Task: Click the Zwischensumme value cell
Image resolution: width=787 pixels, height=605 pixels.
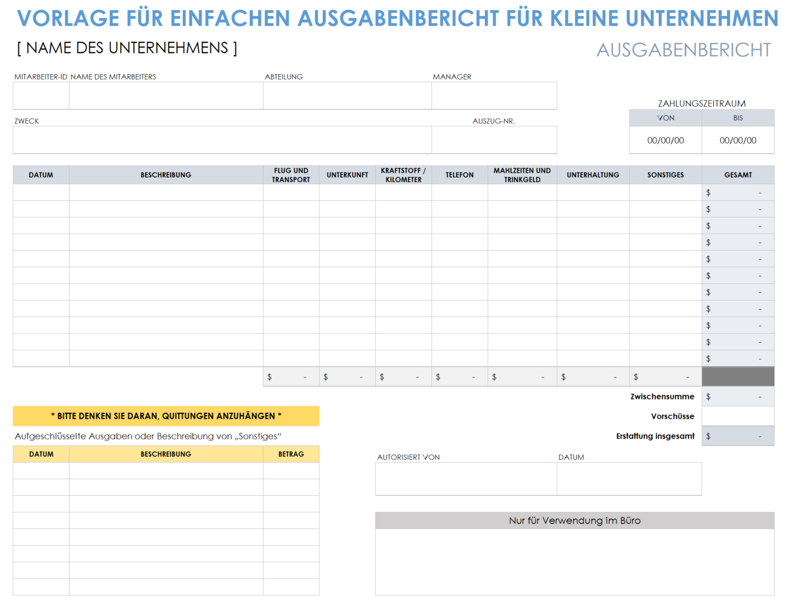Action: click(x=738, y=396)
